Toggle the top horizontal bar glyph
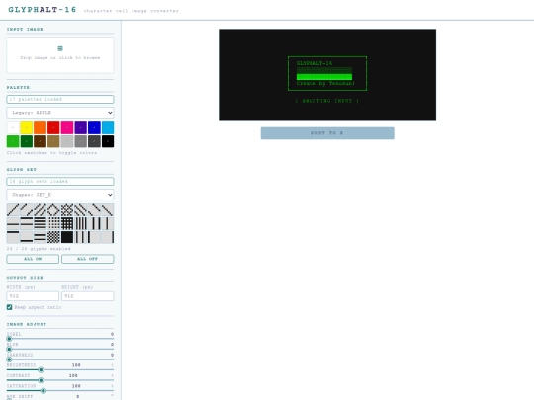The height and width of the screenshot is (400, 534). 13,237
